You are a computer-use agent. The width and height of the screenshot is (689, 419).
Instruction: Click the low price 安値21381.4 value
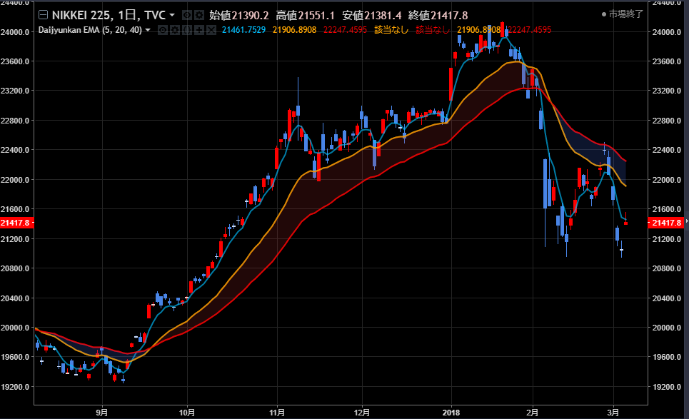[x=372, y=16]
